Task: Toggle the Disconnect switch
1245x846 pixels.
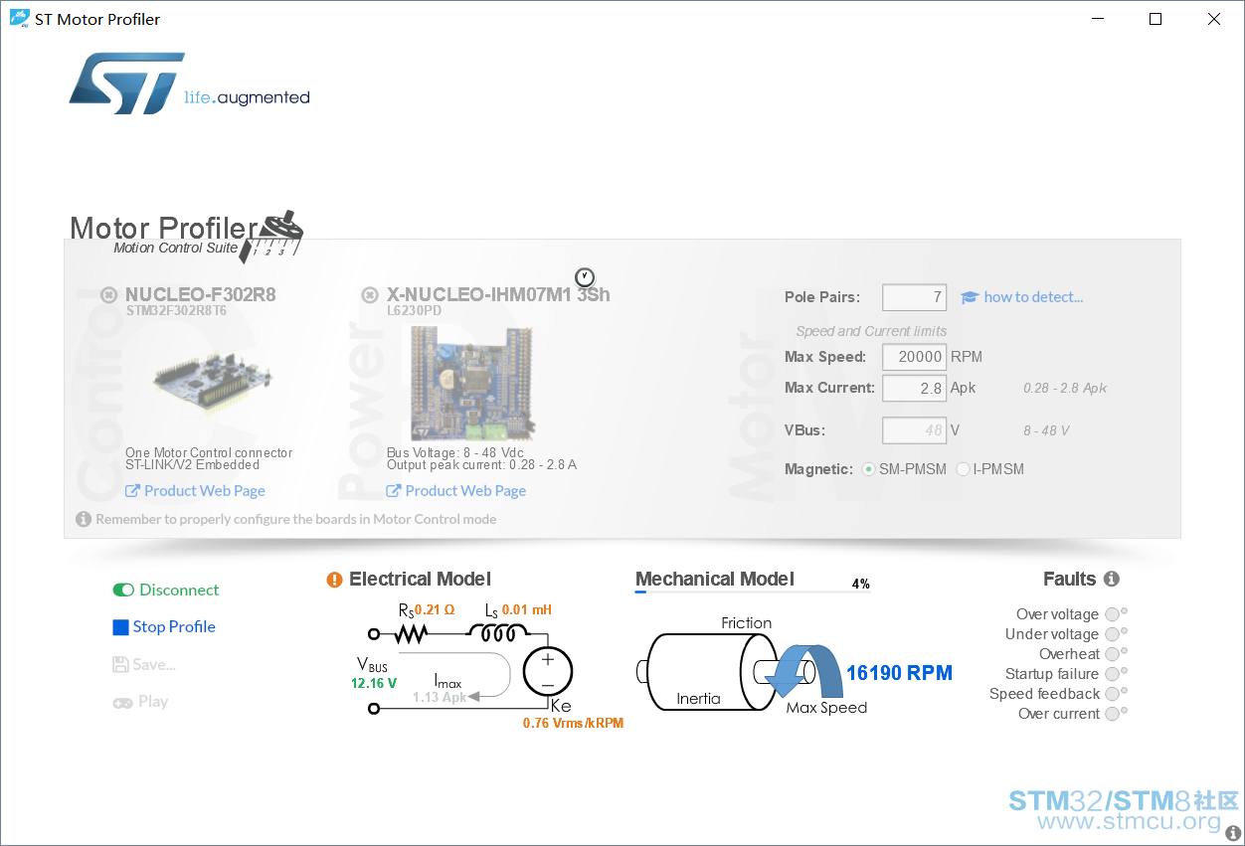Action: 123,591
